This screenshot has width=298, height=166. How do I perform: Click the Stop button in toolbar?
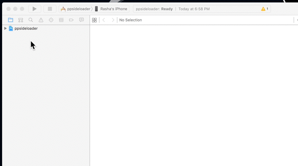pos(50,9)
